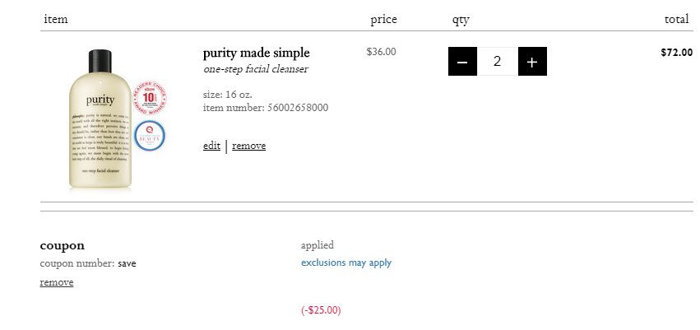The width and height of the screenshot is (700, 330).
Task: Click the size 16 oz. text
Action: pyautogui.click(x=228, y=95)
